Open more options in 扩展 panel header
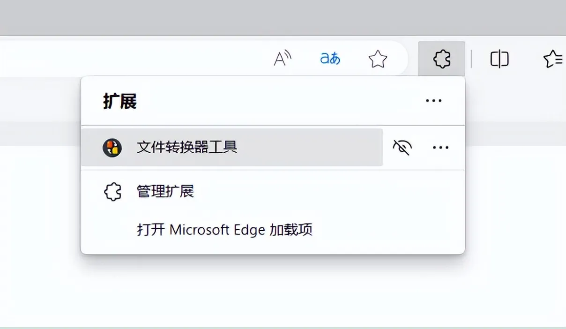566x329 pixels. coord(433,101)
